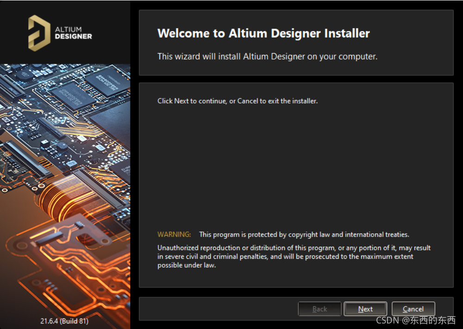Select the version text 21.6.4 (Build 81)
The width and height of the screenshot is (463, 329).
click(64, 321)
